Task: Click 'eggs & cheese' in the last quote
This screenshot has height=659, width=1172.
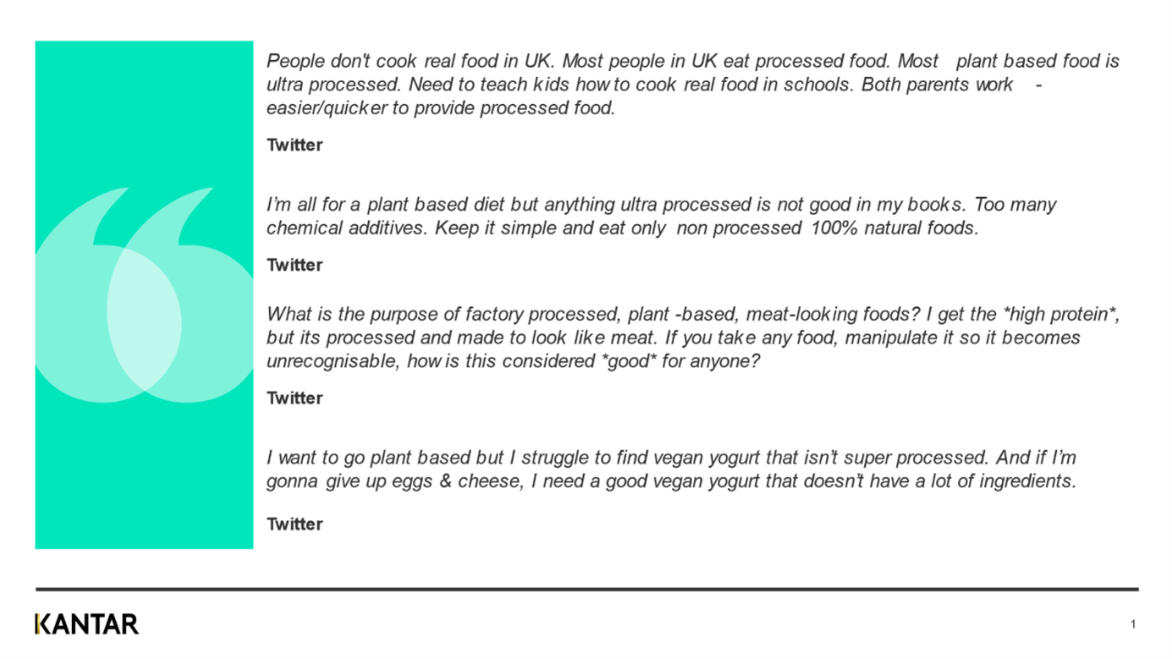Action: 465,481
